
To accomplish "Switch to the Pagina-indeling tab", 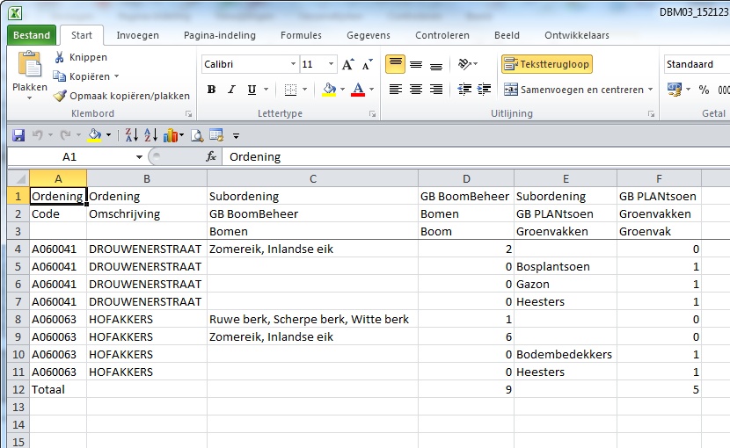I will pyautogui.click(x=219, y=35).
